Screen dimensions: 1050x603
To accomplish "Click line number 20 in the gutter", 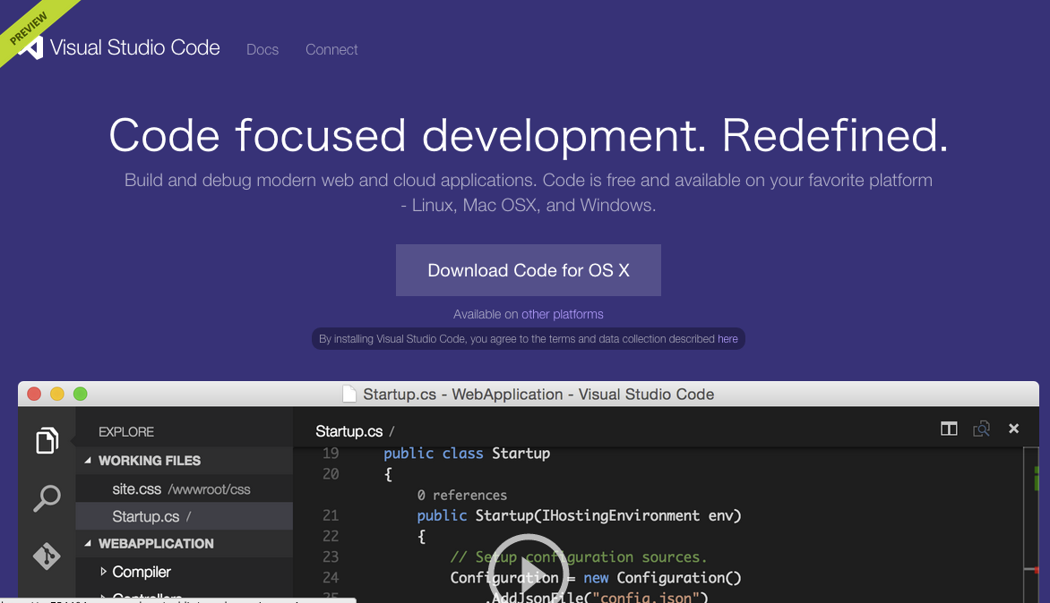I will click(x=331, y=474).
